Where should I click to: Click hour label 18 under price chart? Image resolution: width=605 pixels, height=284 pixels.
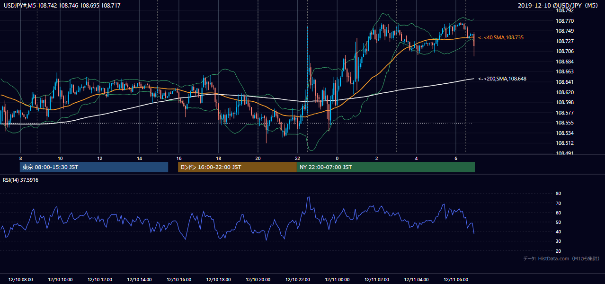coord(218,158)
